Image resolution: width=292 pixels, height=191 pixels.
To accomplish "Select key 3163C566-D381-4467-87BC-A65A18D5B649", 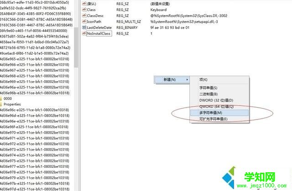I will 36,25.
